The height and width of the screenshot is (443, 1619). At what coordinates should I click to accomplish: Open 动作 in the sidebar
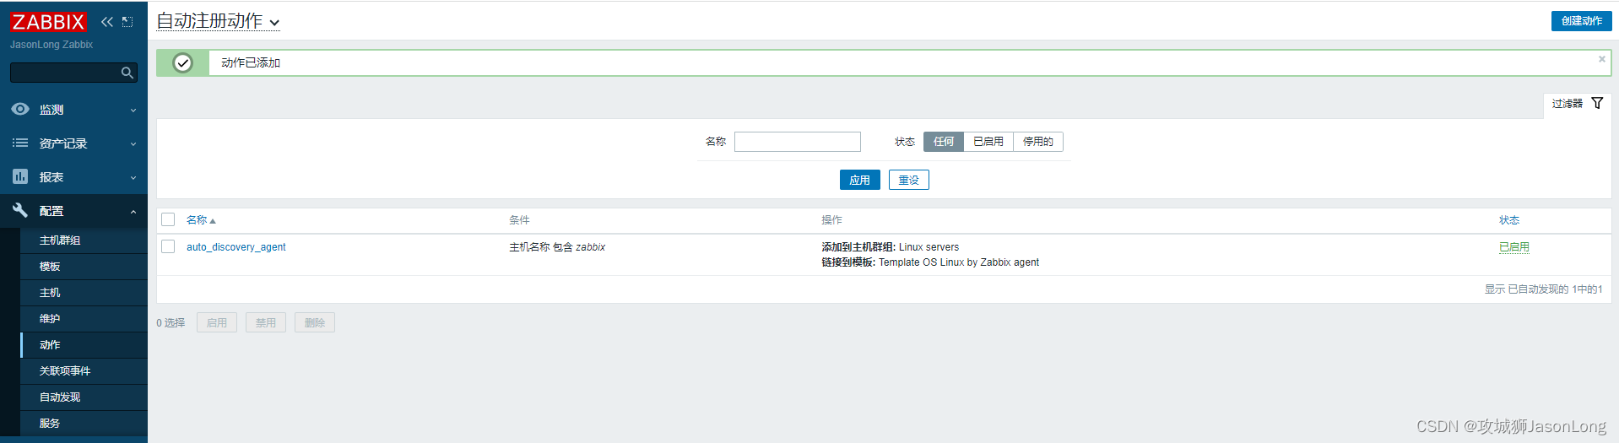click(x=84, y=345)
